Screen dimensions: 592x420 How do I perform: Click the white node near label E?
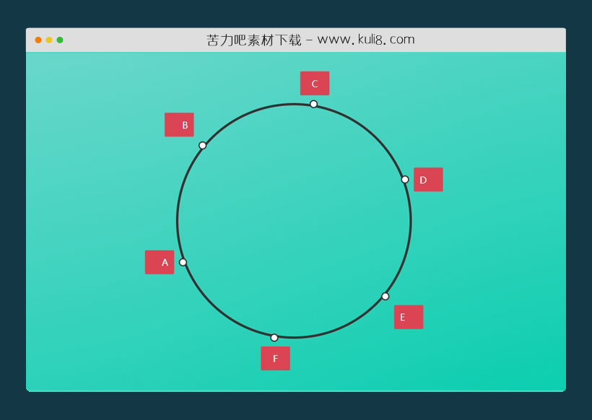385,296
